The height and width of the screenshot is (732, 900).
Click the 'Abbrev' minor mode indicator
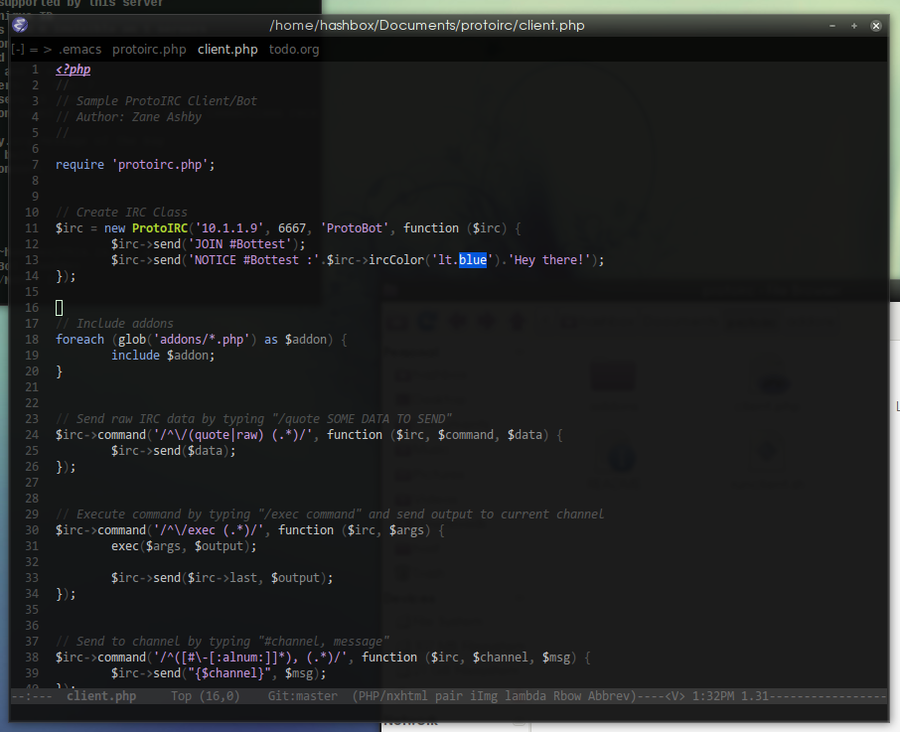coord(609,696)
